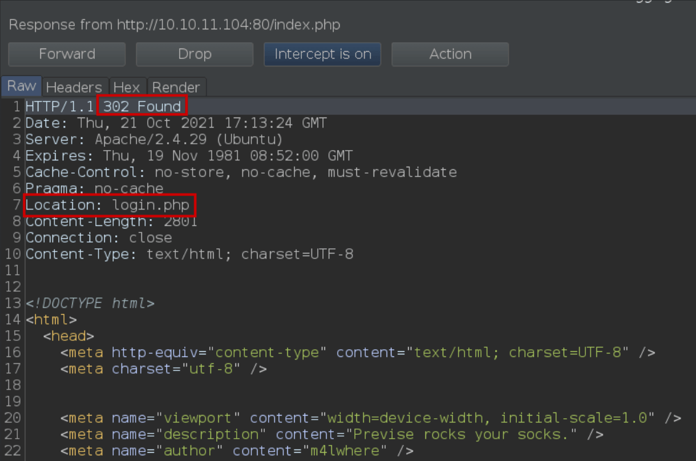Click the meta viewport line

tap(370, 418)
